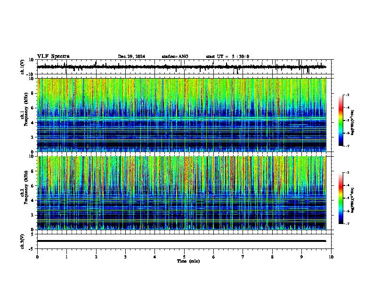The height and width of the screenshot is (288, 373).
Task: Click time axis tick label "8"
Action: [x=272, y=257]
